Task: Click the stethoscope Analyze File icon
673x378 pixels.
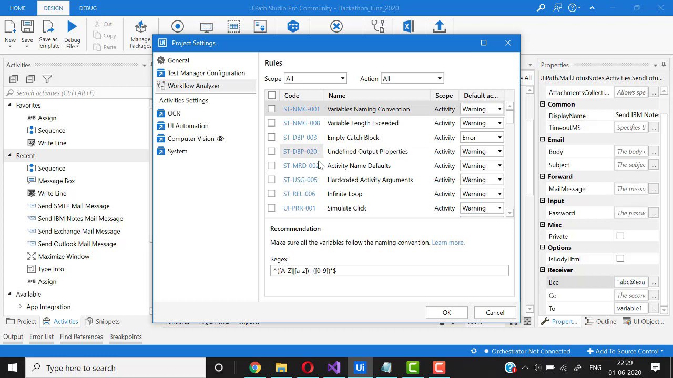Action: (378, 27)
